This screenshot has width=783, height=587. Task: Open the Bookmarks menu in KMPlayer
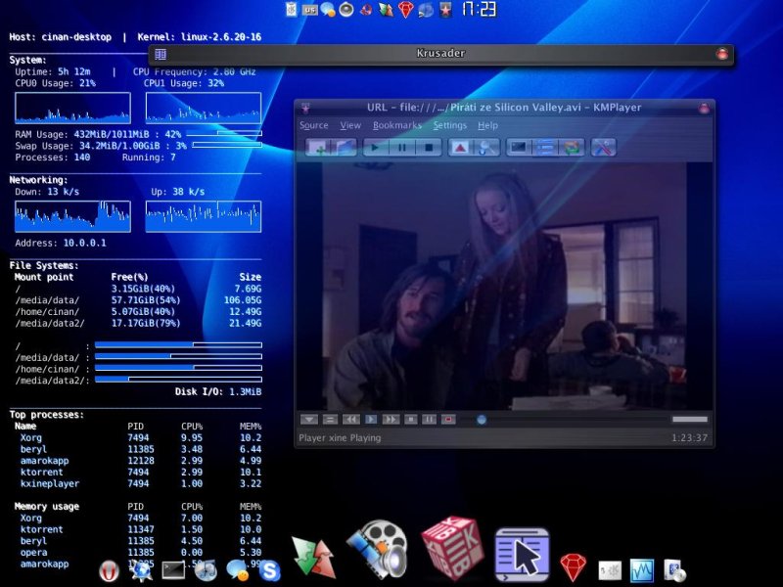point(397,125)
